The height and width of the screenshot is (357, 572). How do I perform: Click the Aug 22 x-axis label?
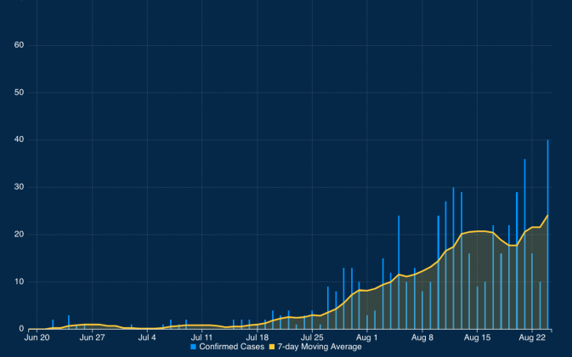click(x=532, y=337)
